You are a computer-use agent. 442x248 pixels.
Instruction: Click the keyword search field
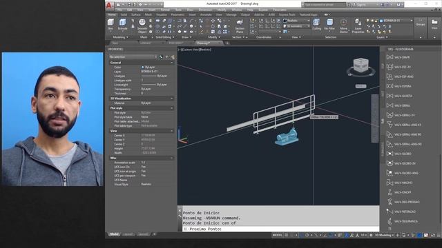coord(325,5)
